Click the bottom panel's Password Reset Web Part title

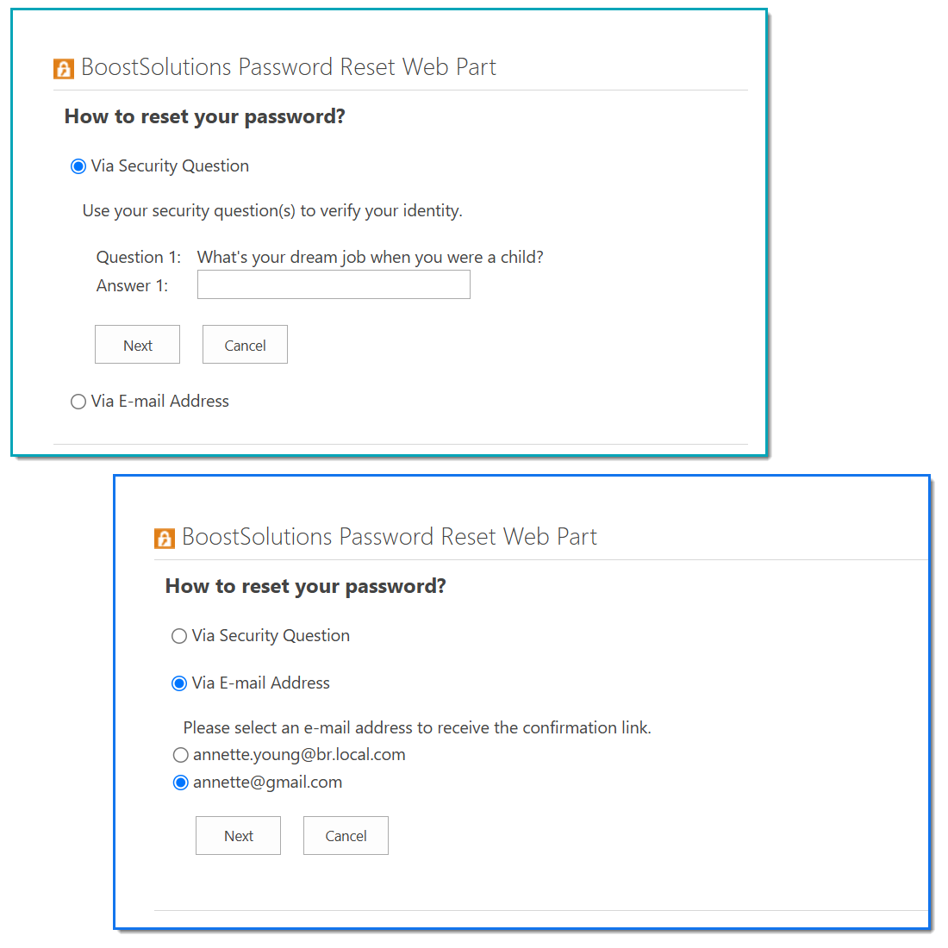click(x=390, y=537)
